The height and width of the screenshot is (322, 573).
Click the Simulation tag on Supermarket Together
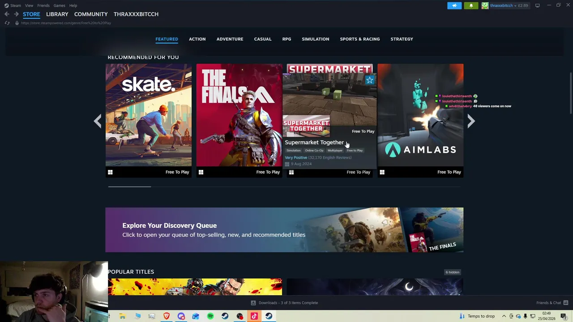tap(294, 150)
